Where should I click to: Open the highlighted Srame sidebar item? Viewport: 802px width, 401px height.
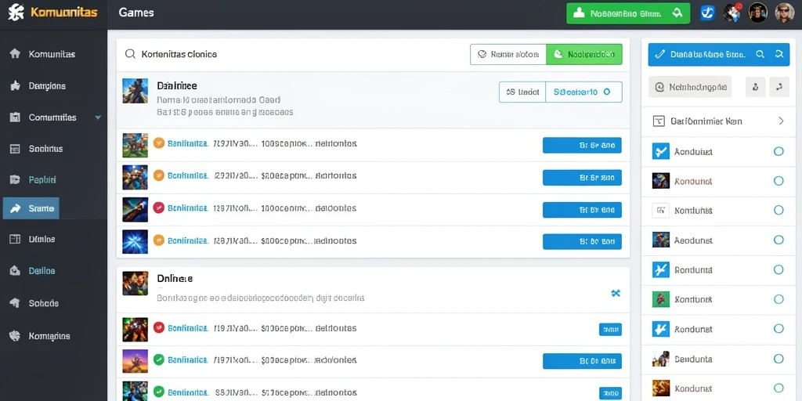click(31, 208)
